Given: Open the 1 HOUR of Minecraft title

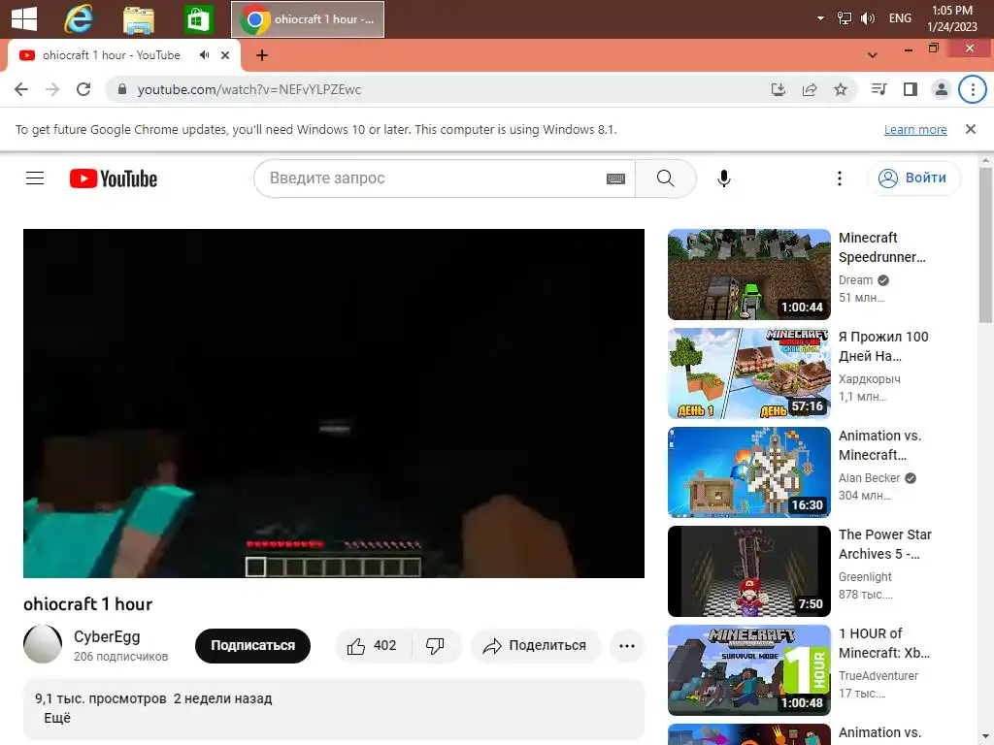Looking at the screenshot, I should point(883,642).
